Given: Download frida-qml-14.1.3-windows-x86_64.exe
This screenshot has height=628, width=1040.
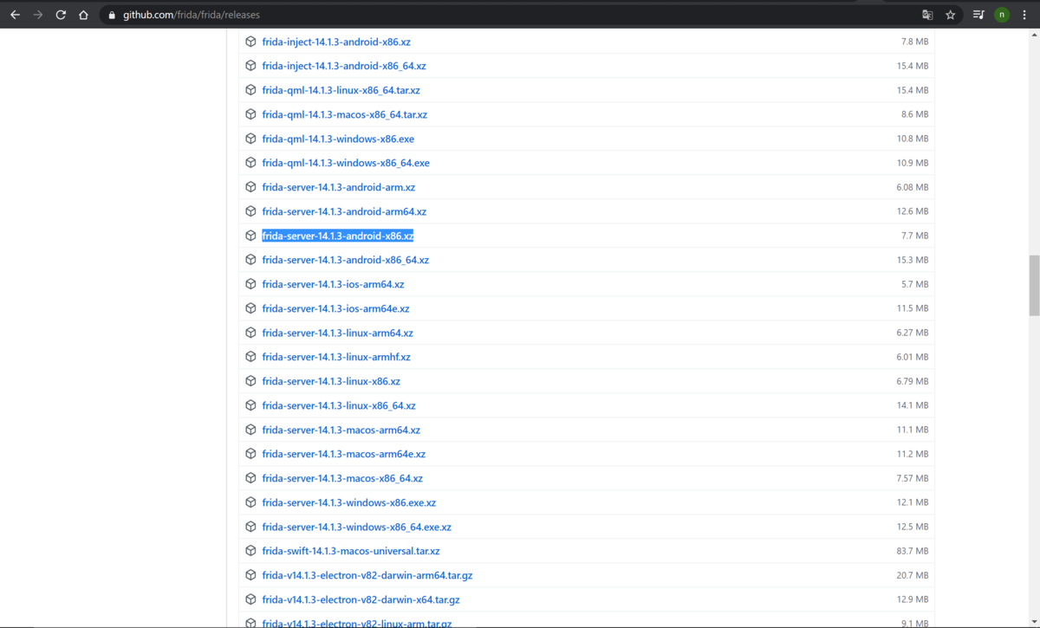Looking at the screenshot, I should point(346,163).
